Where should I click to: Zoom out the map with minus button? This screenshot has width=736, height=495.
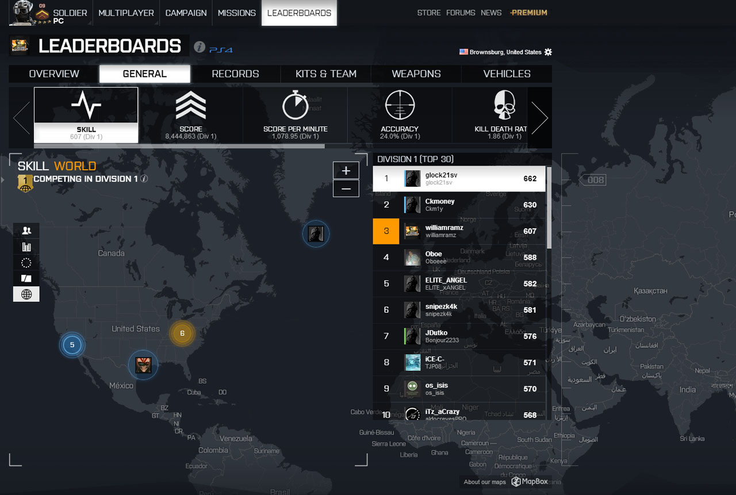[x=346, y=189]
